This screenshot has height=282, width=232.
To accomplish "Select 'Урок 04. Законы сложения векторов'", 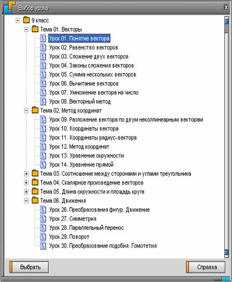I will click(x=92, y=66).
